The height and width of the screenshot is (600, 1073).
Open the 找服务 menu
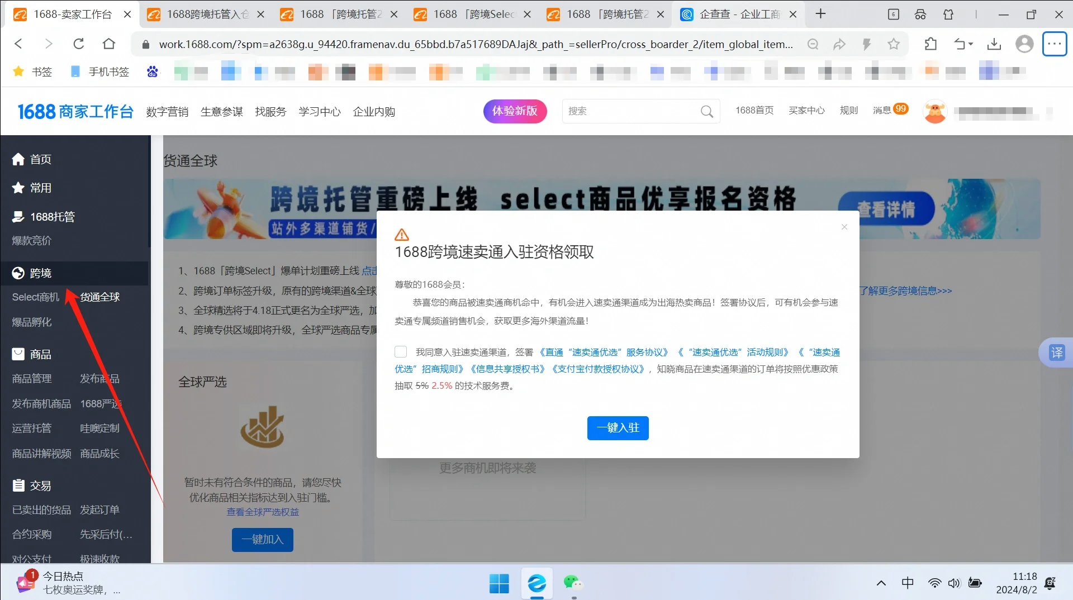click(270, 112)
